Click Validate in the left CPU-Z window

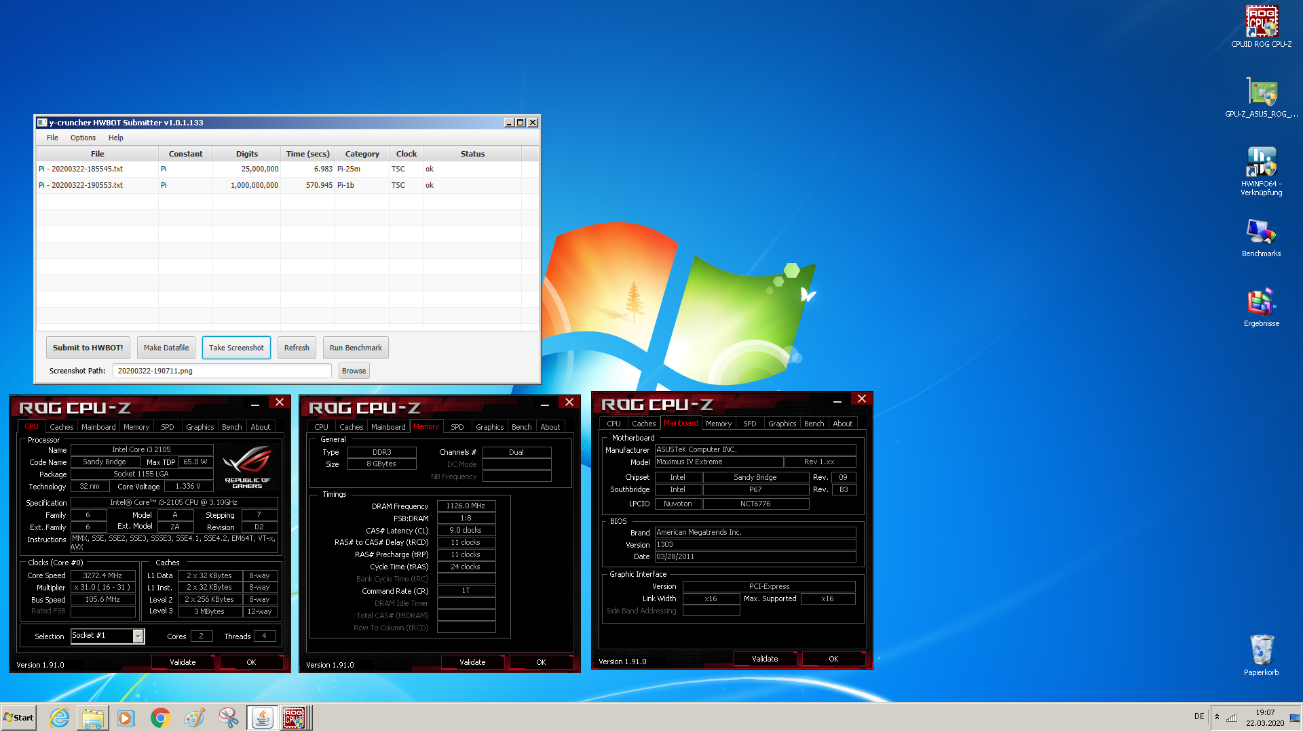pyautogui.click(x=183, y=662)
